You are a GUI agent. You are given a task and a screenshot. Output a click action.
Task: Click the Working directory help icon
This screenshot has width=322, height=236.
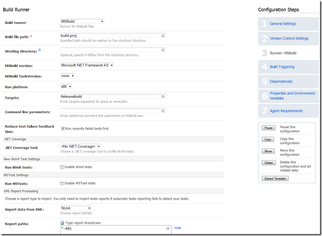39,50
